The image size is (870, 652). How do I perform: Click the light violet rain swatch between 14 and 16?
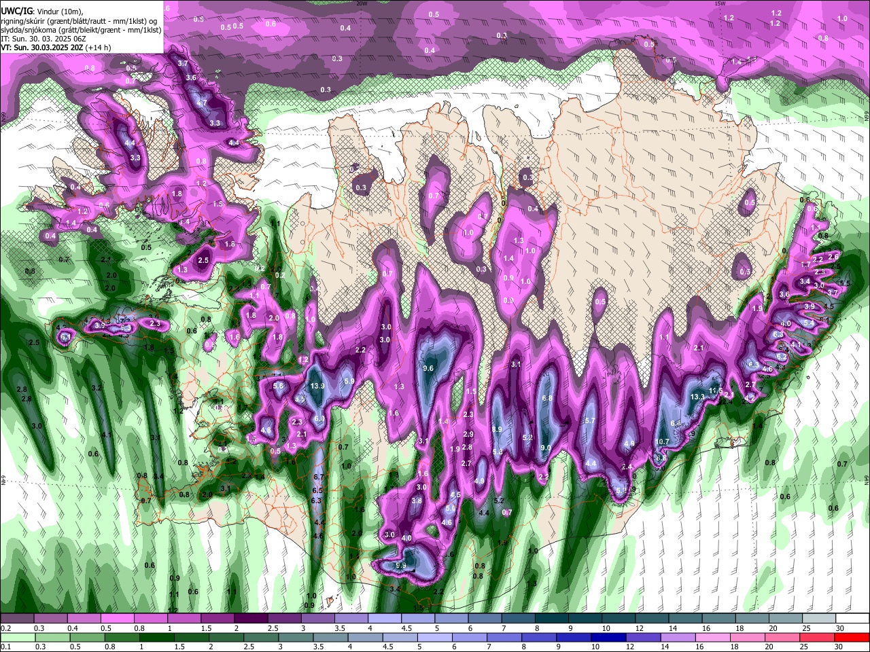tap(678, 637)
